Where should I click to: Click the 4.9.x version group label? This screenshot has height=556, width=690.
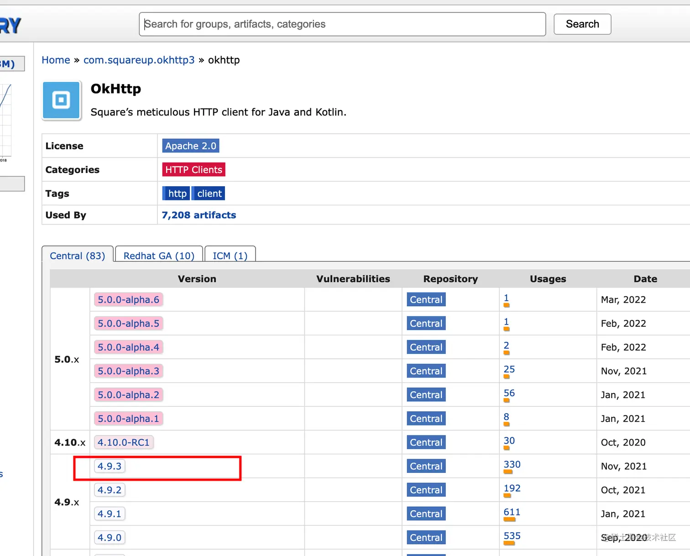coord(67,502)
